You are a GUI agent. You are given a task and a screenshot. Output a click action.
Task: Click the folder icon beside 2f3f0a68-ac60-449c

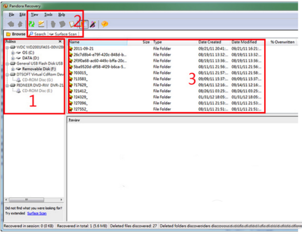pos(71,61)
